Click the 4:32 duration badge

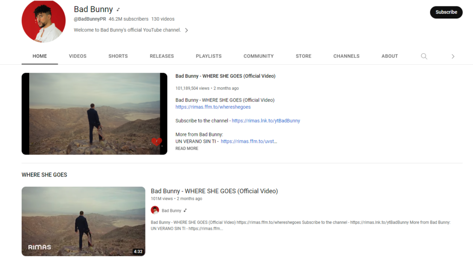point(138,251)
